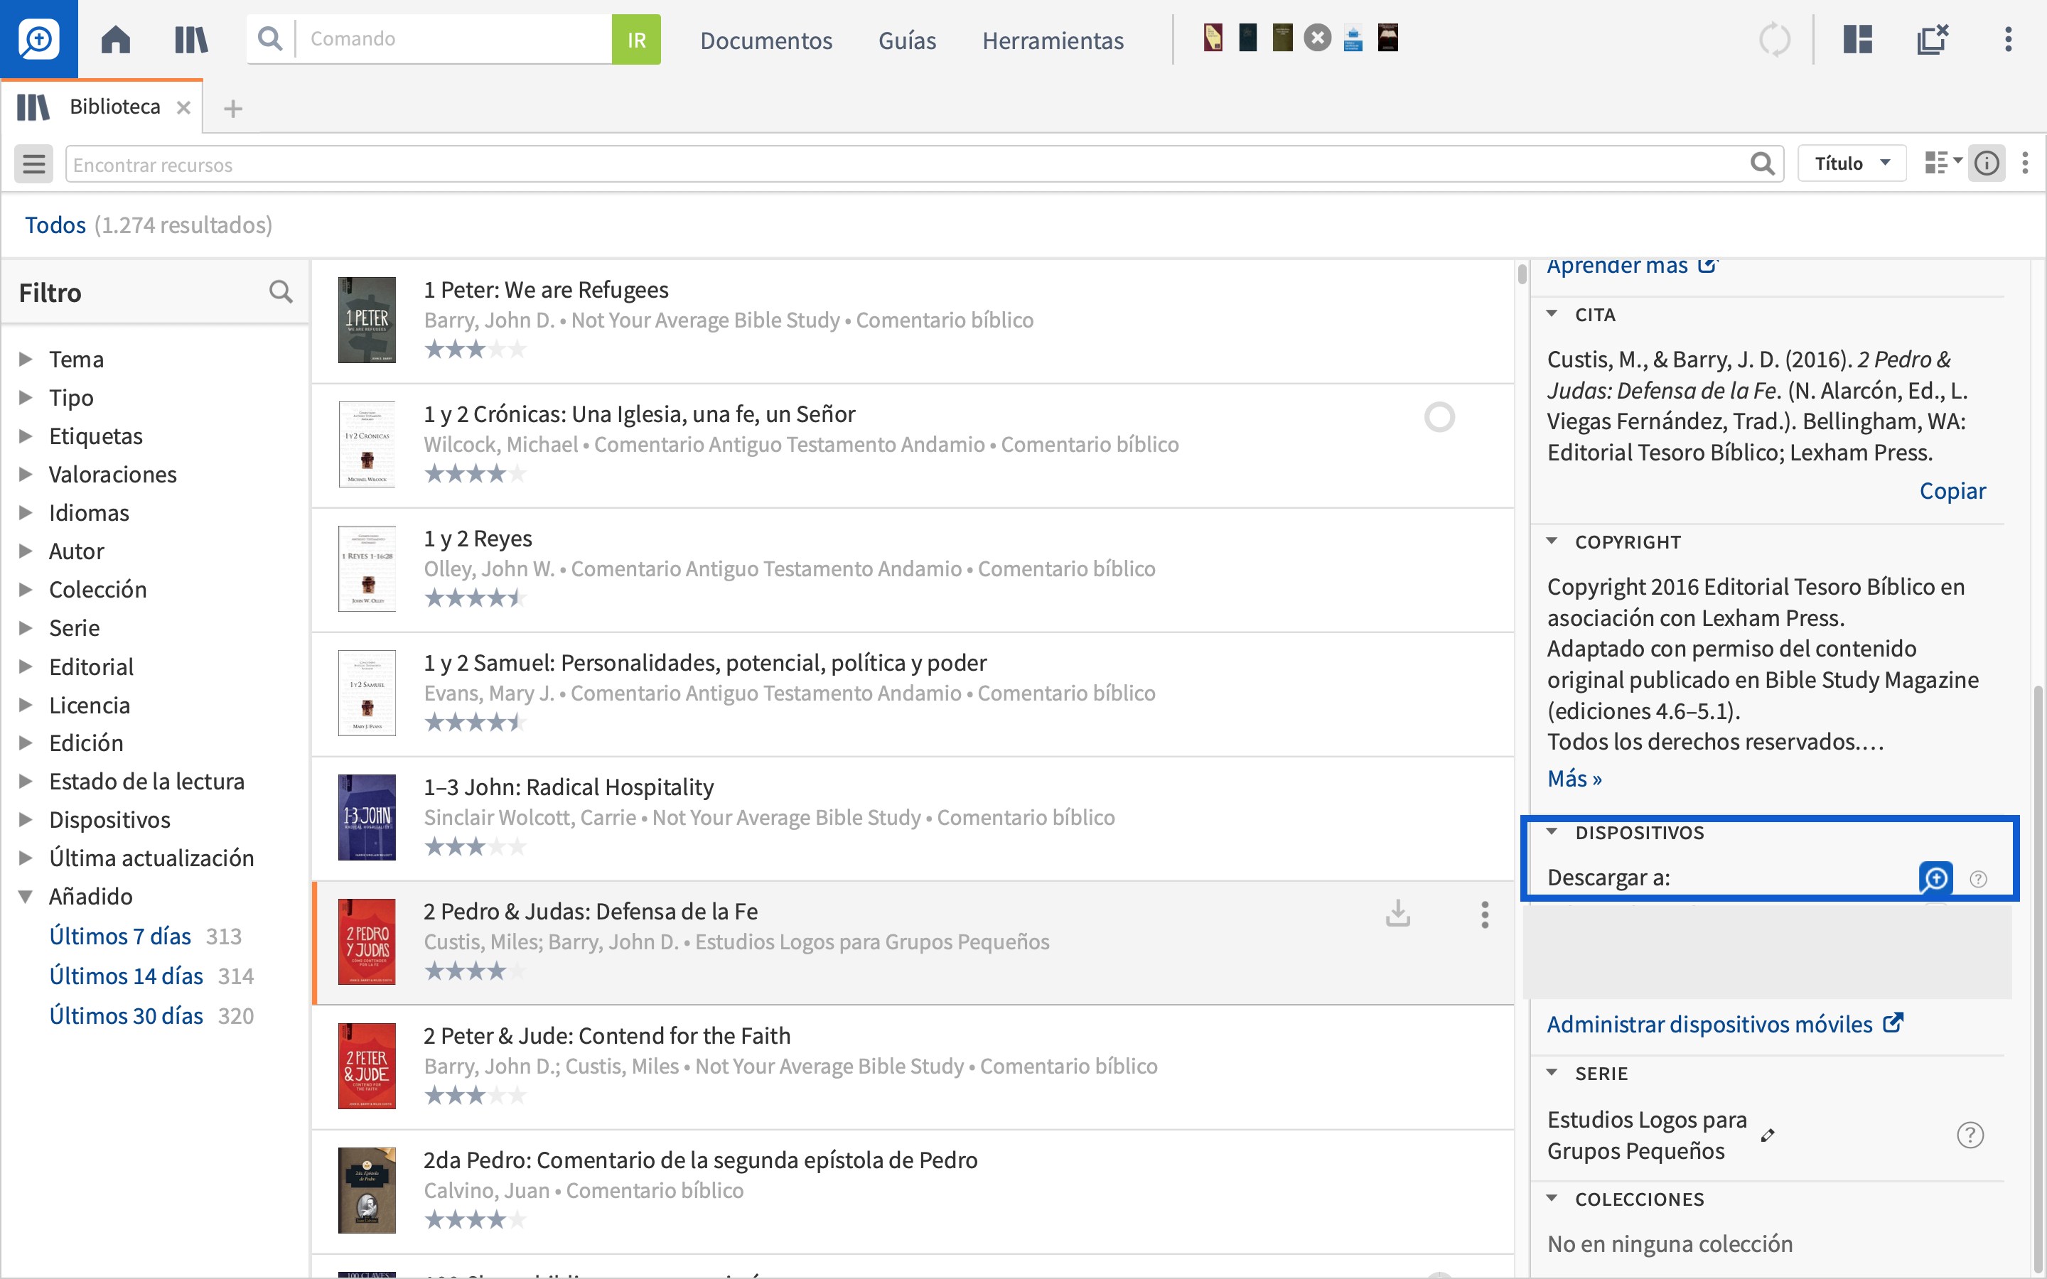Click help icon next to Descargar a
2047x1279 pixels.
tap(1979, 879)
